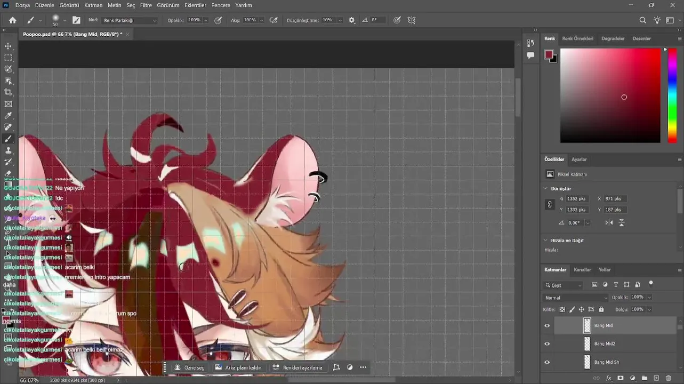Select the Clone Stamp tool
684x384 pixels.
pyautogui.click(x=8, y=150)
